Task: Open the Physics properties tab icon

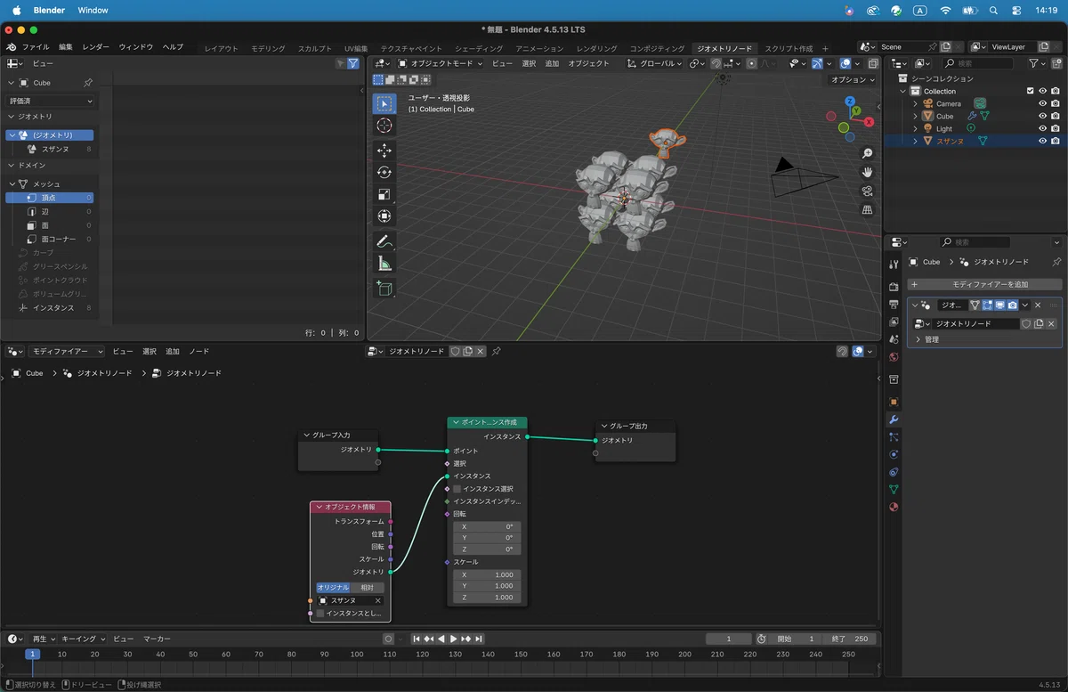Action: coord(894,454)
